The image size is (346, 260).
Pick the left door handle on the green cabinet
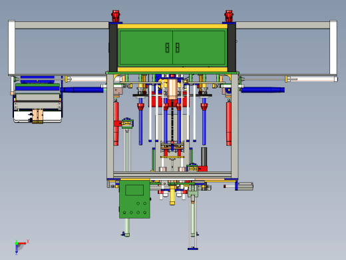coord(168,47)
